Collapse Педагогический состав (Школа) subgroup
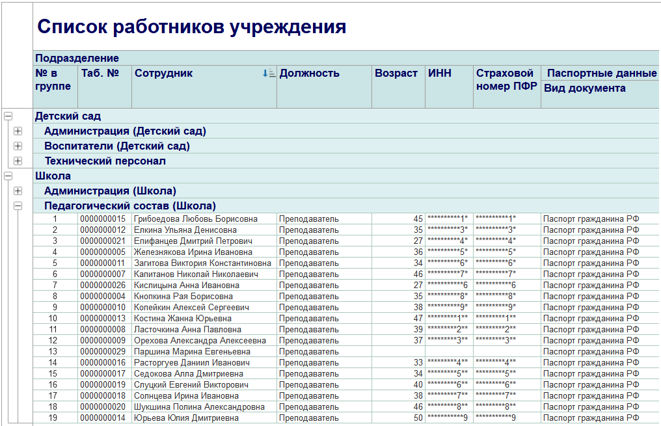The width and height of the screenshot is (661, 426). tap(18, 206)
